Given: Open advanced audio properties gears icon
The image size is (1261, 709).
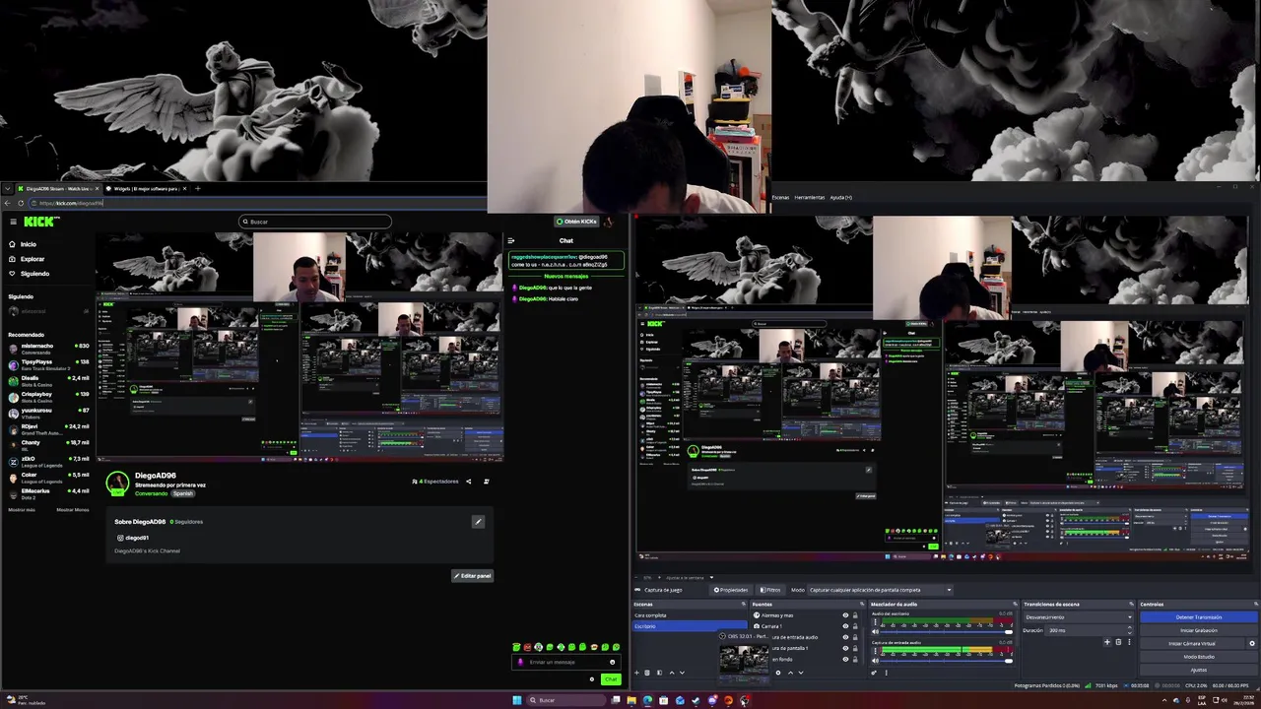Looking at the screenshot, I should 874,673.
